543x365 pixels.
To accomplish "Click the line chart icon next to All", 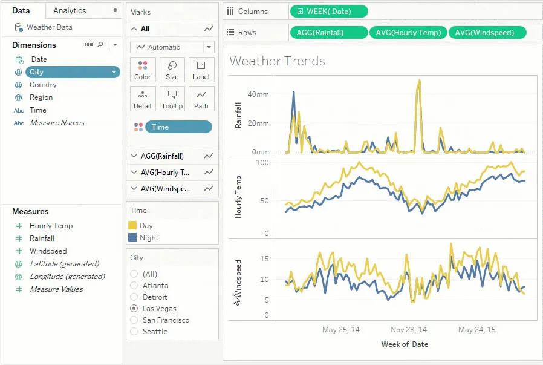I will pos(209,29).
